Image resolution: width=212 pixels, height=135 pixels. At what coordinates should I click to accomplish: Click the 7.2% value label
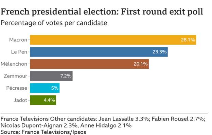(x=66, y=76)
